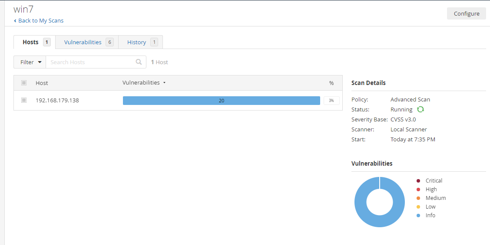Click the Medium severity legend dot
The image size is (490, 245).
pyautogui.click(x=418, y=198)
